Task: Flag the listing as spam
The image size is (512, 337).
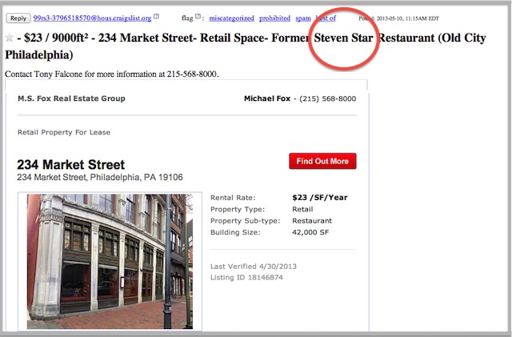Action: pyautogui.click(x=303, y=18)
